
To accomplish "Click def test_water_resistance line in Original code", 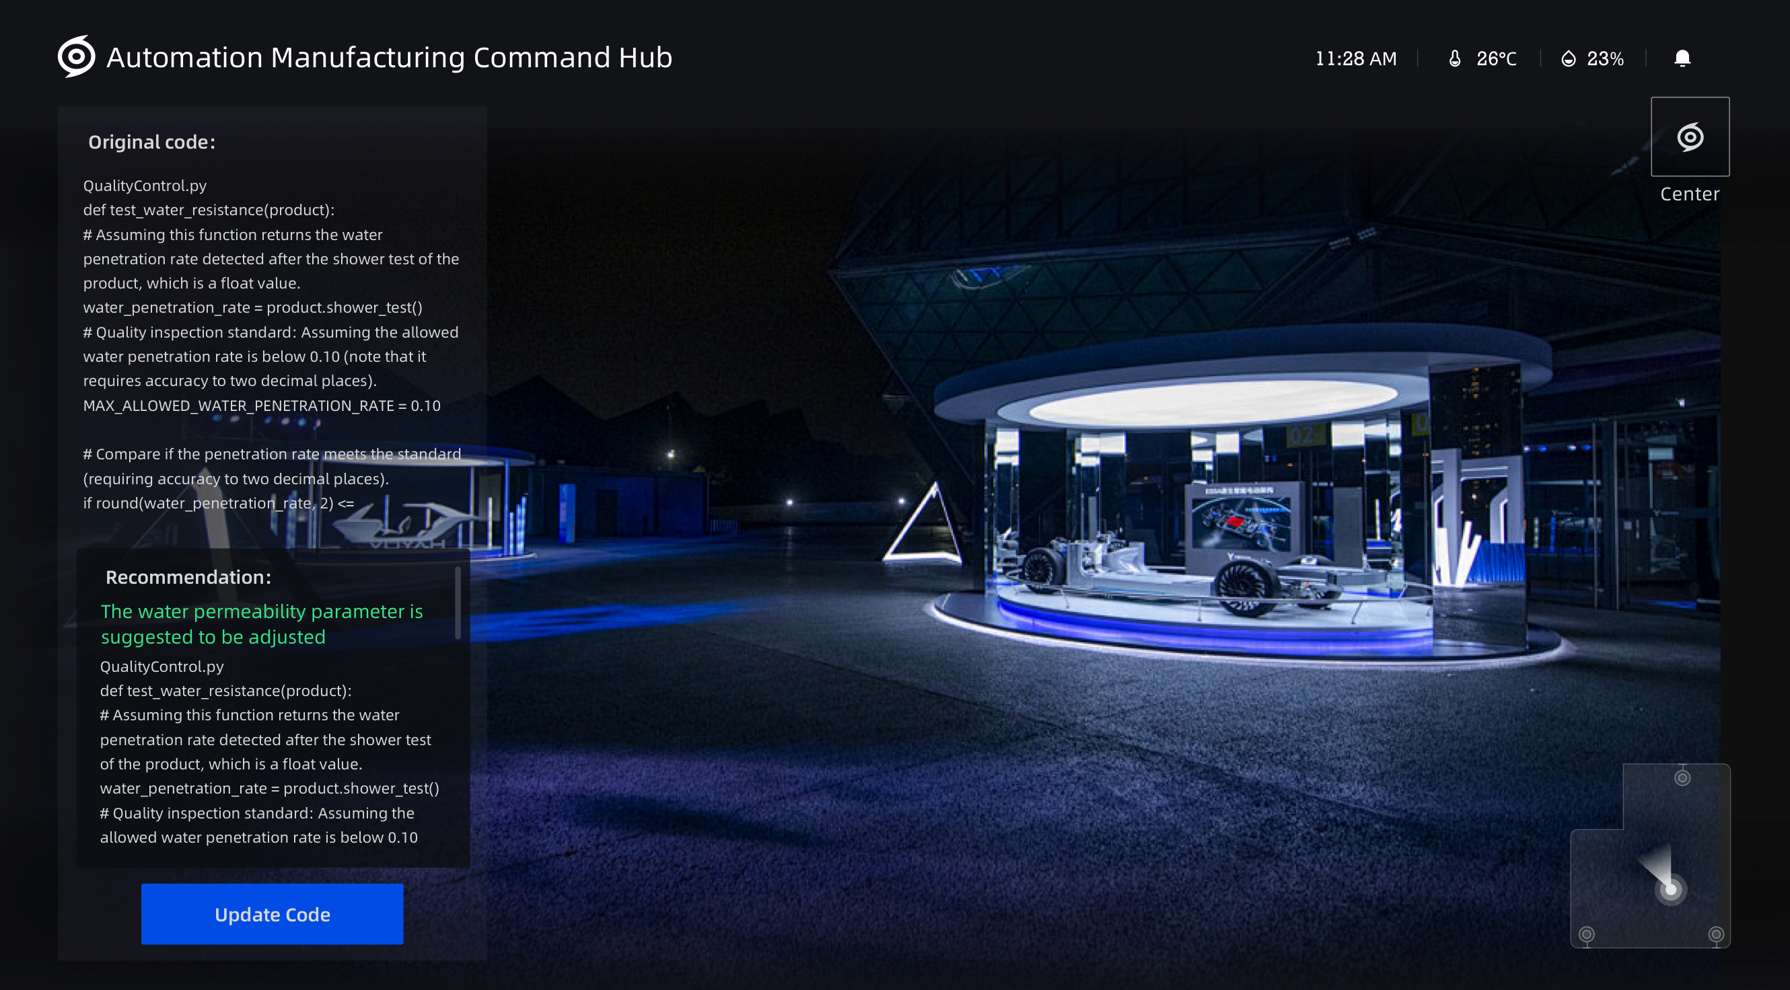I will [209, 210].
